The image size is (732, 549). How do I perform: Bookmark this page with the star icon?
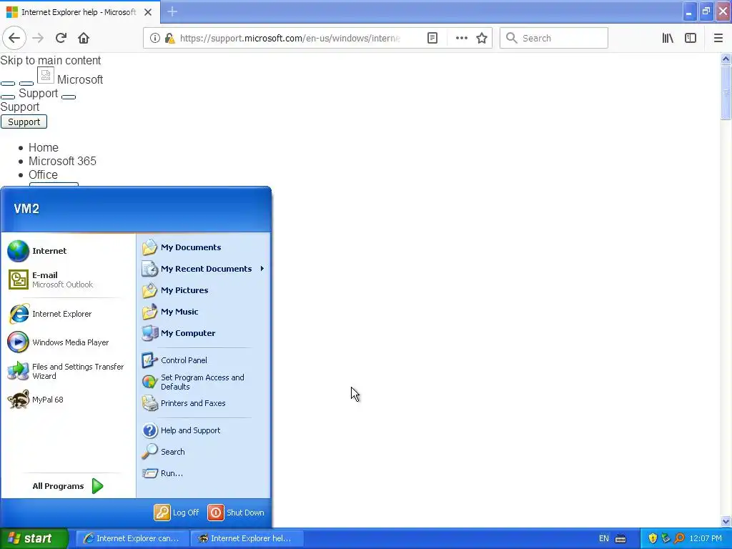(482, 38)
